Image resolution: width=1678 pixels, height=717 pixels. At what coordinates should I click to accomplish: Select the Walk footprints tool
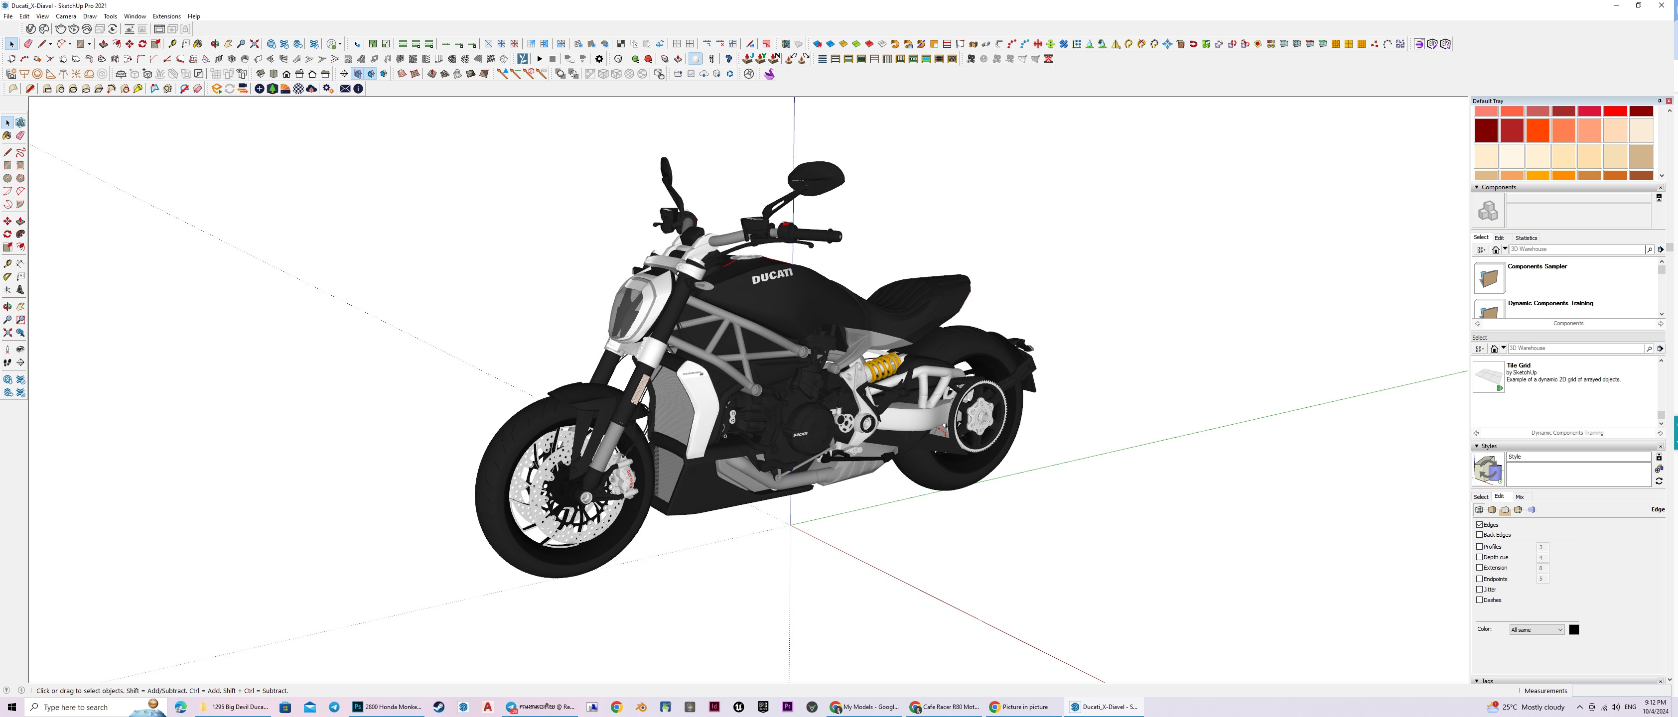[x=7, y=362]
